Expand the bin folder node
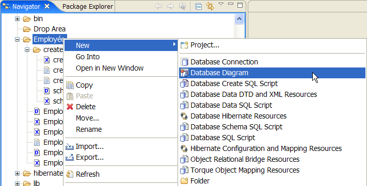This screenshot has width=367, height=186. coord(17,19)
